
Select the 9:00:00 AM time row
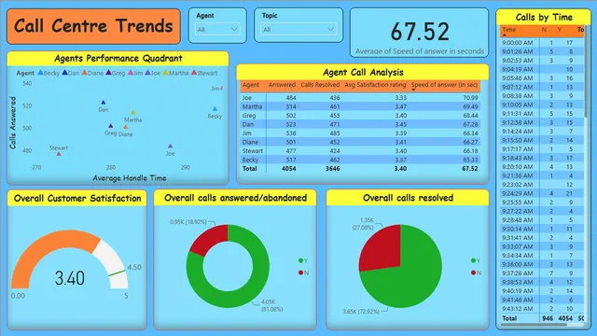click(542, 42)
